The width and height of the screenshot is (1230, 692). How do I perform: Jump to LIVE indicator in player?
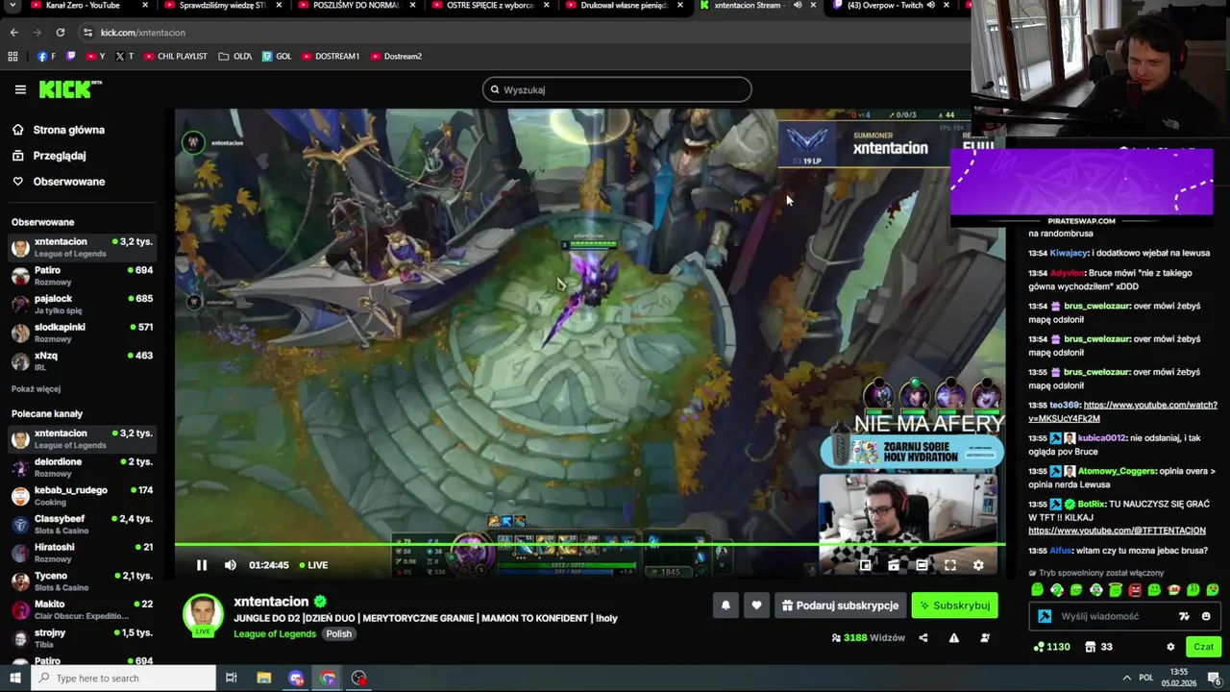(313, 565)
